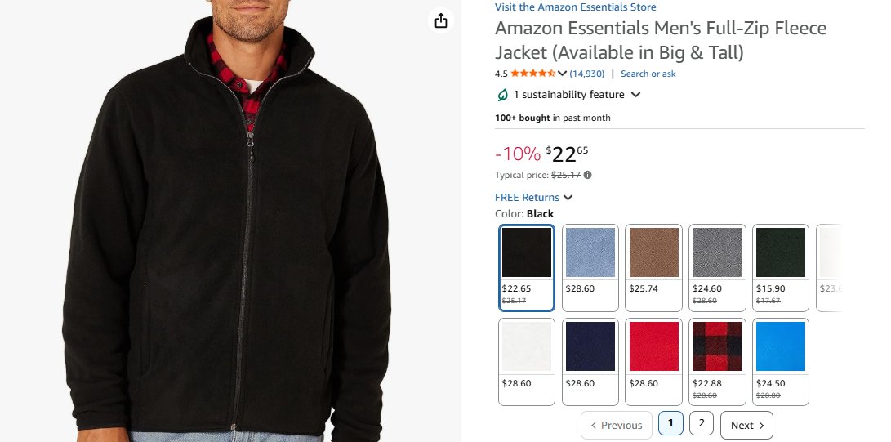This screenshot has width=891, height=442.
Task: Click the info icon beside typical price
Action: click(588, 175)
